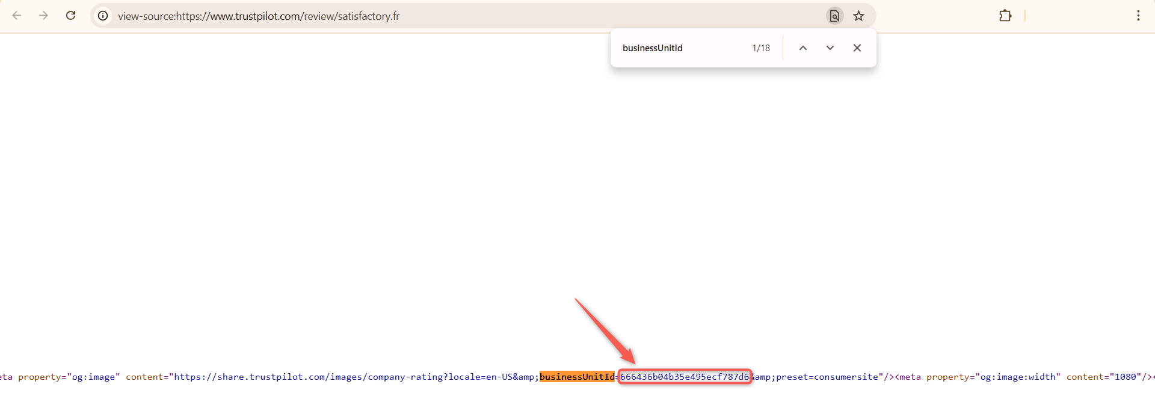This screenshot has width=1155, height=393.
Task: Click the og:image:width property value
Action: 1020,377
